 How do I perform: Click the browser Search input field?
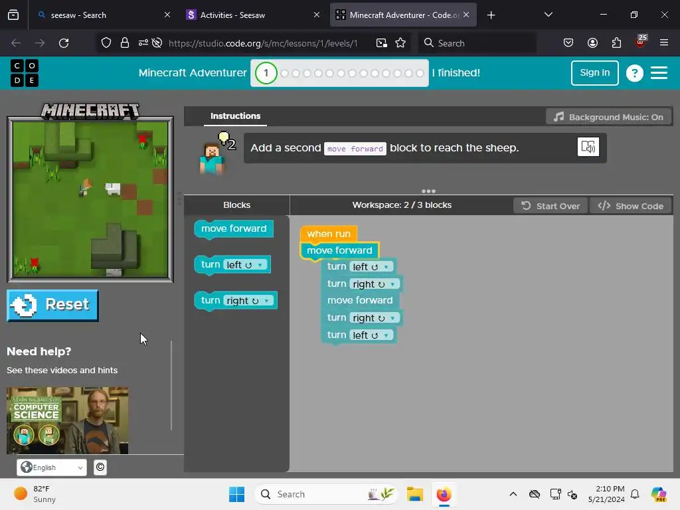tap(477, 43)
